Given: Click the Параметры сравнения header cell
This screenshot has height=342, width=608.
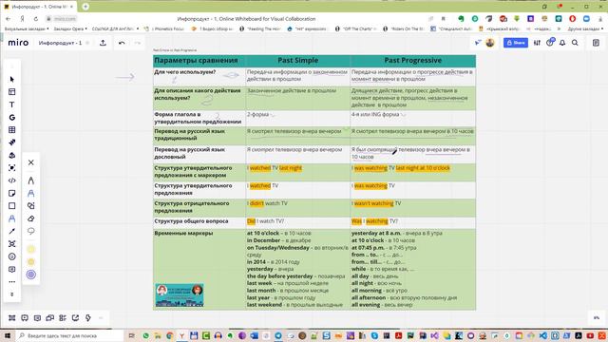Looking at the screenshot, I should pos(199,60).
